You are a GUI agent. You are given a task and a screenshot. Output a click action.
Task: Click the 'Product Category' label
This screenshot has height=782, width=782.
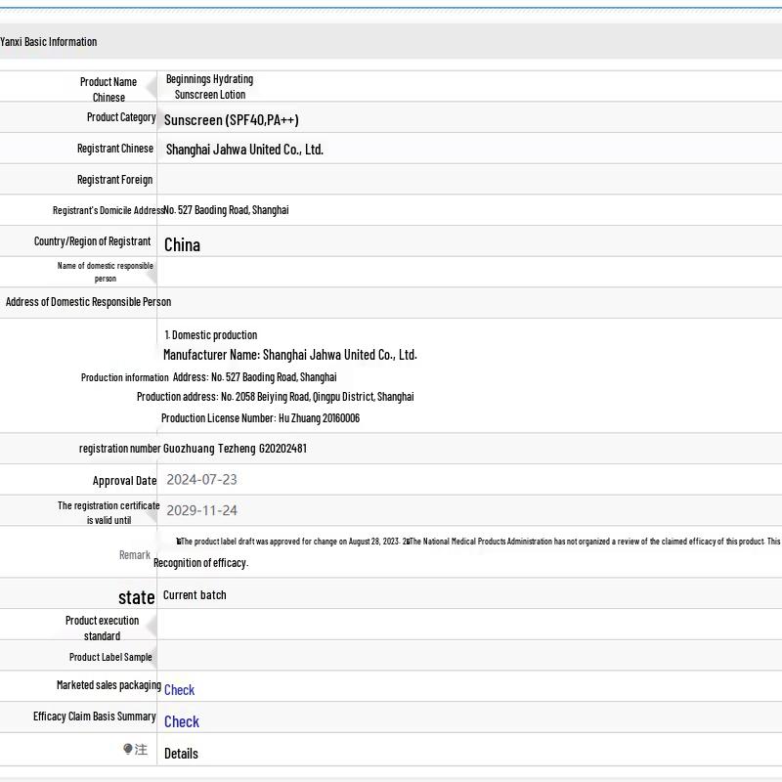[121, 117]
